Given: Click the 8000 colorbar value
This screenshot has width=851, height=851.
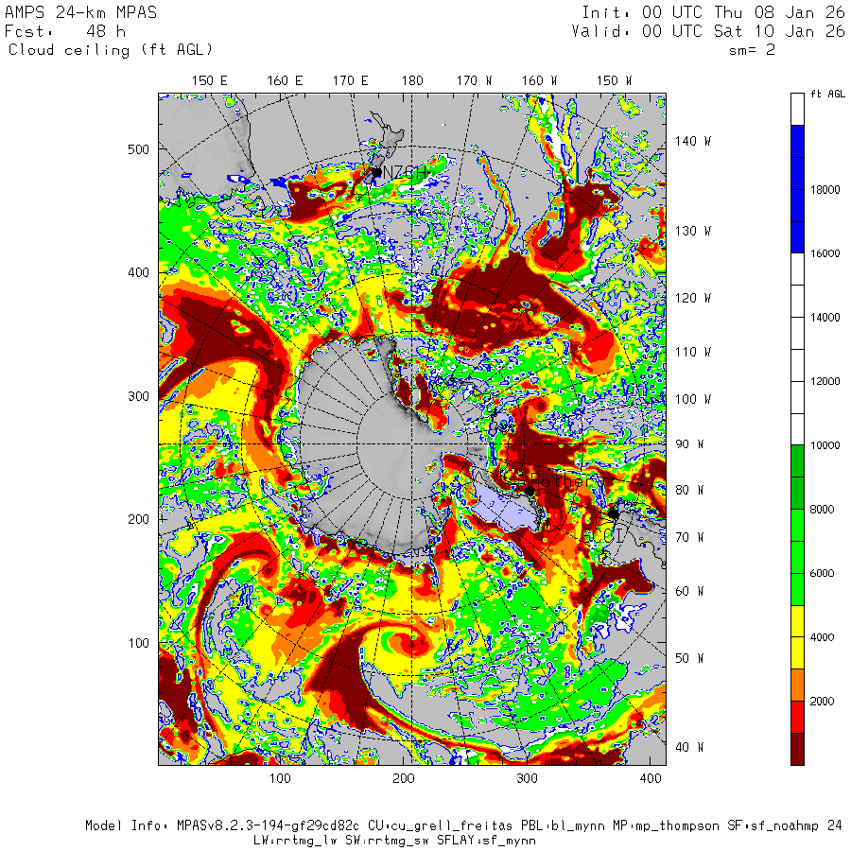Looking at the screenshot, I should [823, 510].
